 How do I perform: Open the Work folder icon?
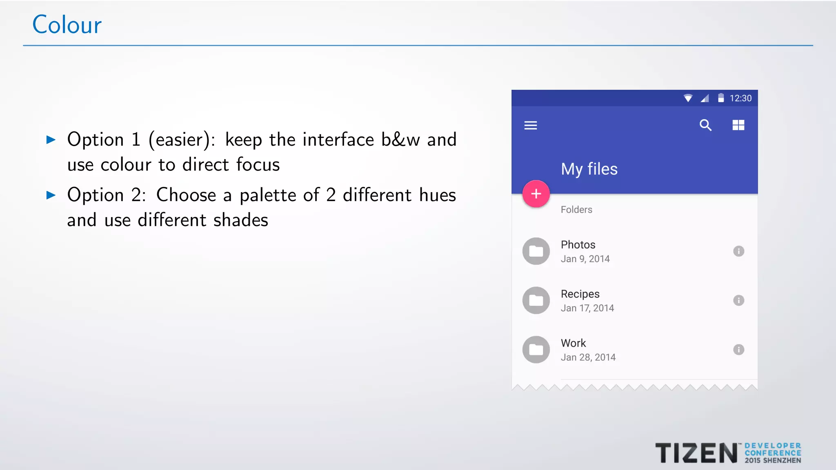tap(536, 350)
